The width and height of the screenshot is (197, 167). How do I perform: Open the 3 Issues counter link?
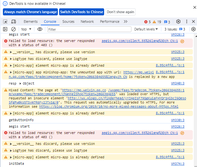point(175,29)
